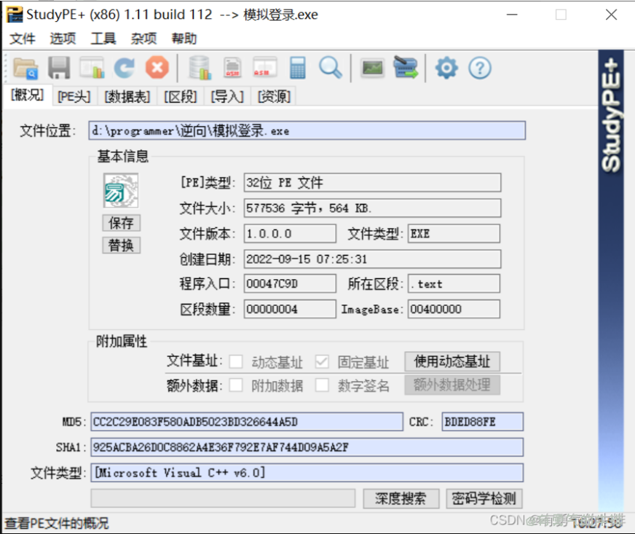635x534 pixels.
Task: Click the blue device icon with green arrow
Action: point(406,68)
